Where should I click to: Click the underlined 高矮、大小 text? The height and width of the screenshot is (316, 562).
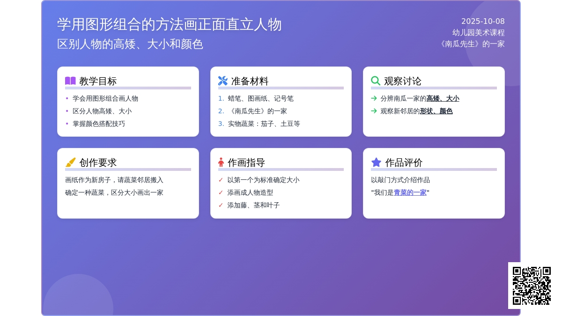[x=443, y=98]
